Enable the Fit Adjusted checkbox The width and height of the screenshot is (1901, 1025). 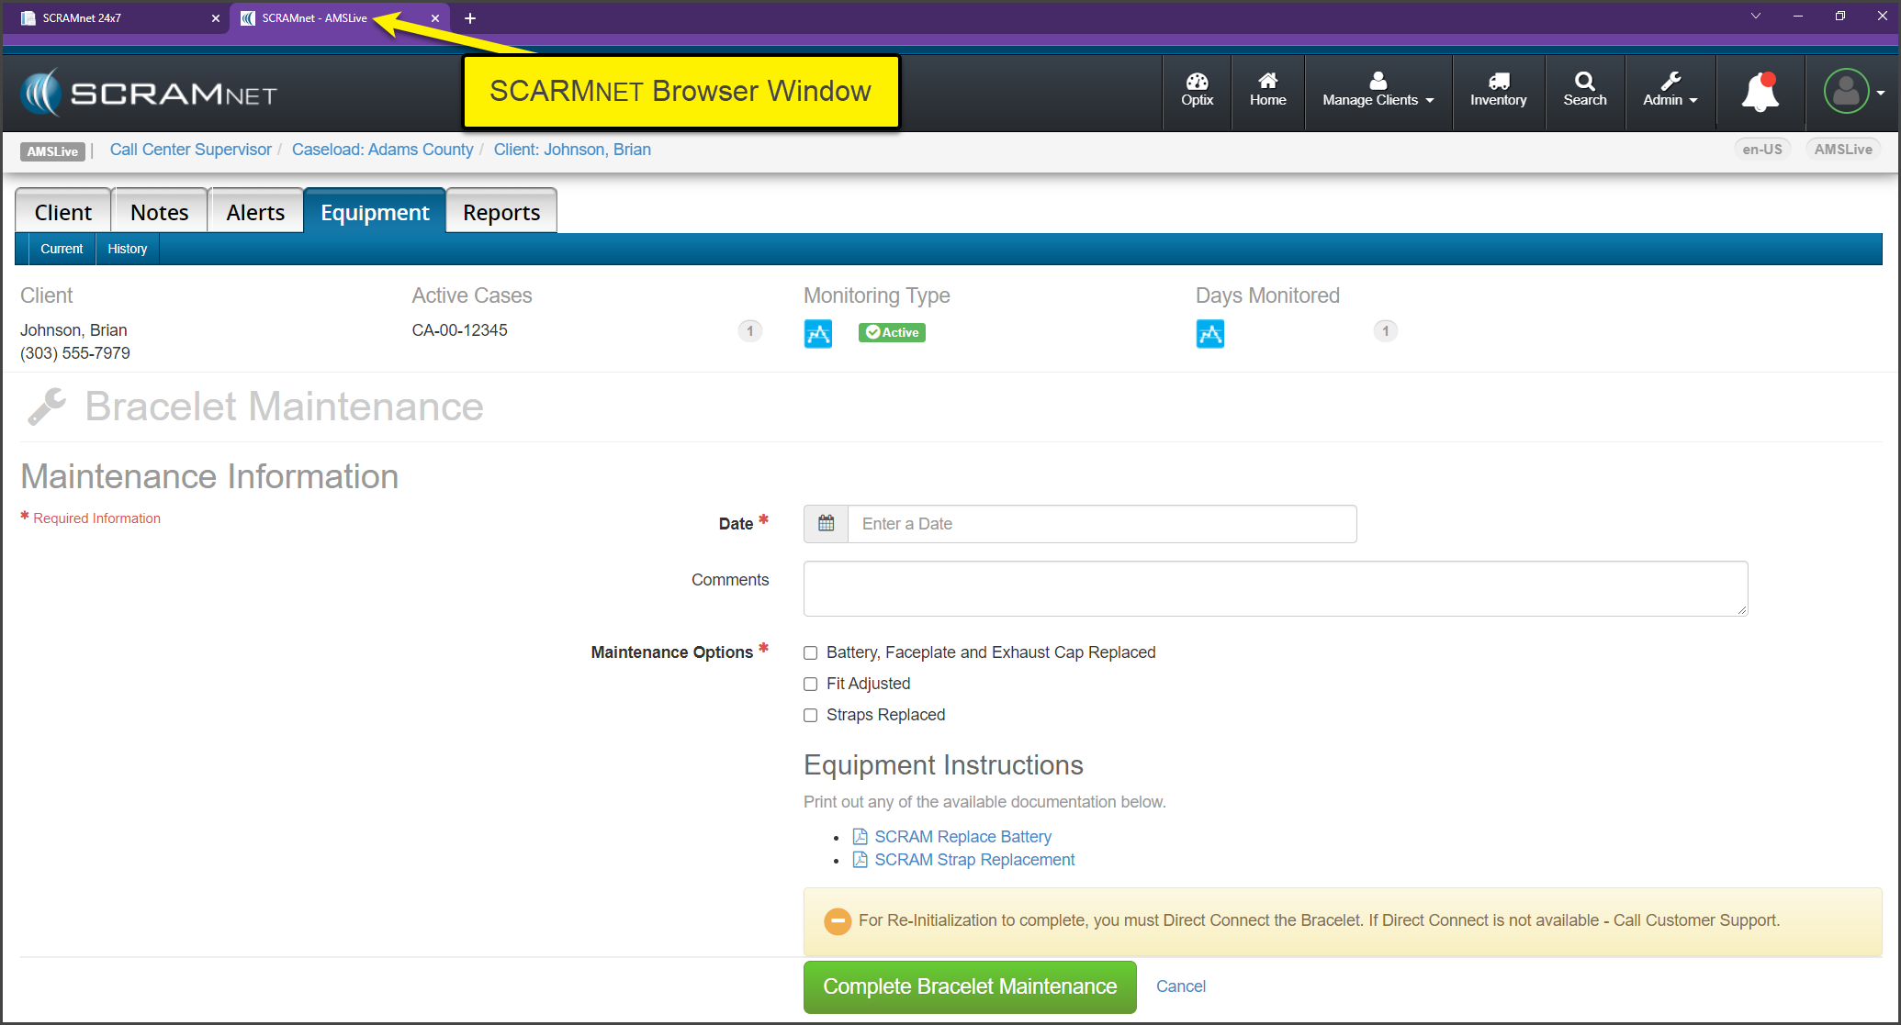point(810,685)
